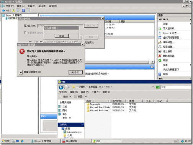Switch to WDS taskbar button
This screenshot has height=145, width=193.
point(106,141)
